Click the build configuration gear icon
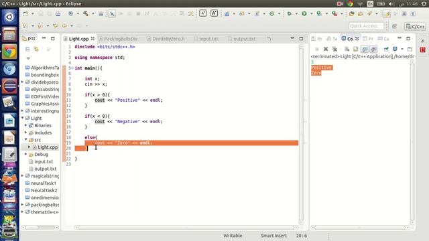Image resolution: width=429 pixels, height=241 pixels. point(70,13)
